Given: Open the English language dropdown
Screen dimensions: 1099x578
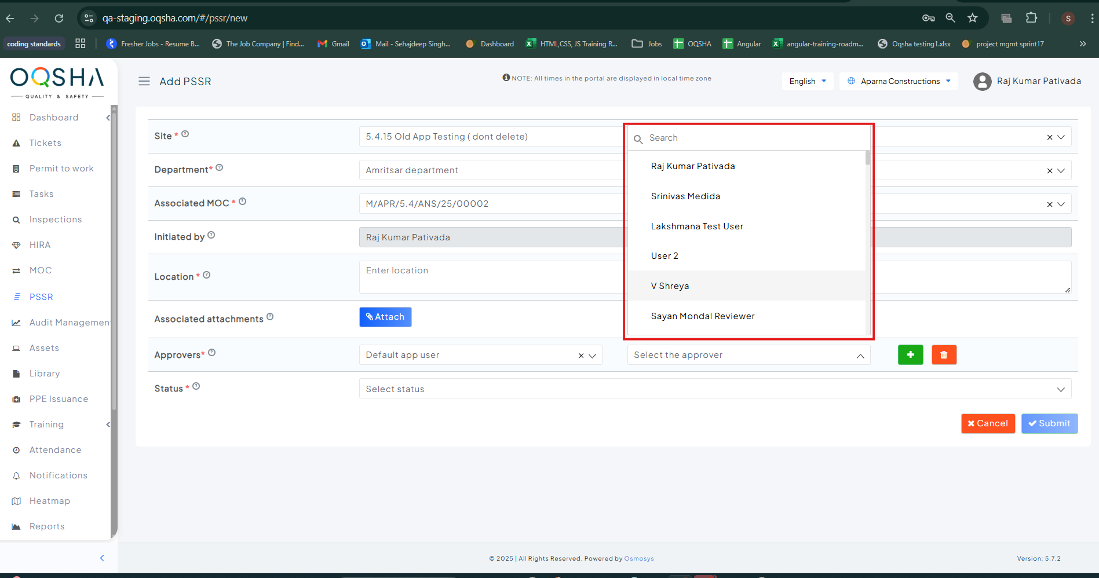Looking at the screenshot, I should pos(807,81).
